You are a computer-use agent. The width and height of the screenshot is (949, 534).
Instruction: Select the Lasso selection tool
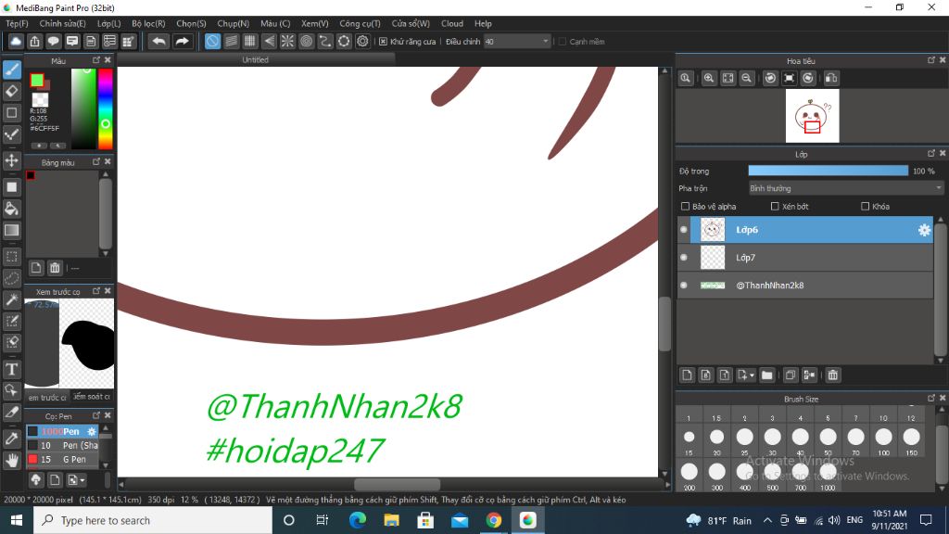coord(12,278)
